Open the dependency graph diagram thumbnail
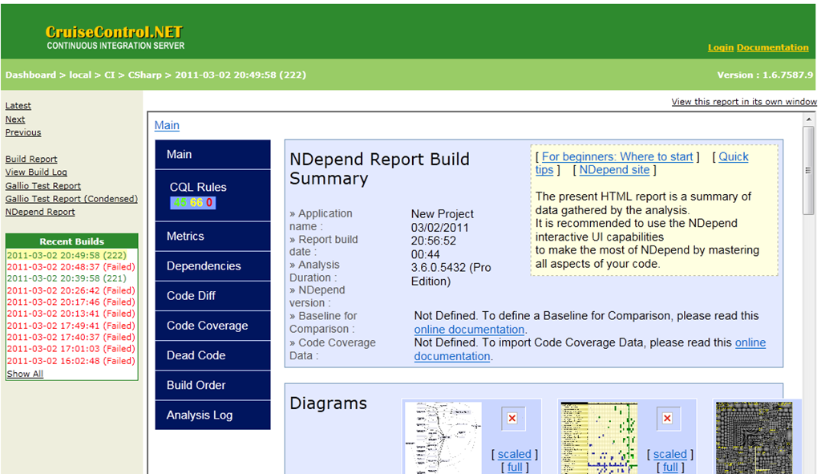The image size is (821, 474). tap(443, 438)
